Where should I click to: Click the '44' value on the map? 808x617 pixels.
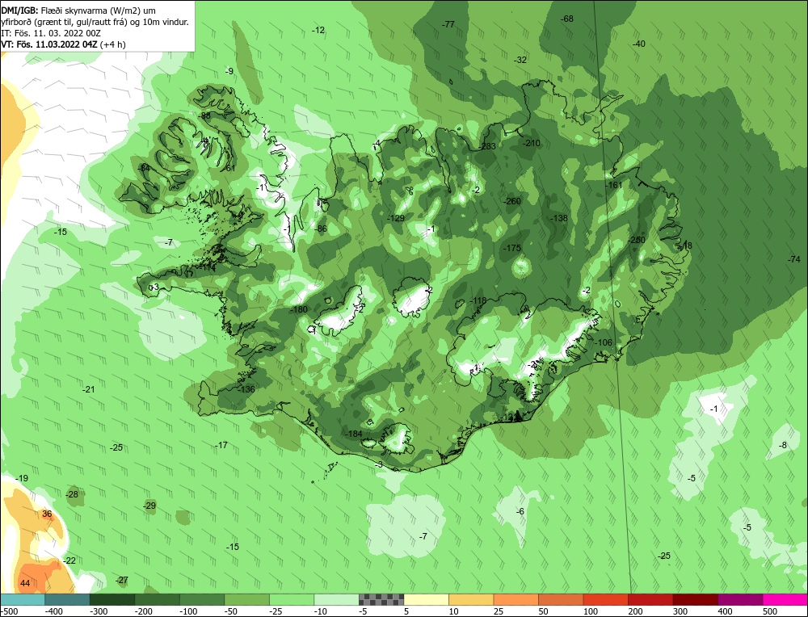(25, 583)
